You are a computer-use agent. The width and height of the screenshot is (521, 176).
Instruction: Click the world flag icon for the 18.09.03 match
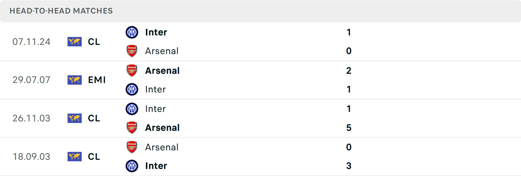pos(75,157)
